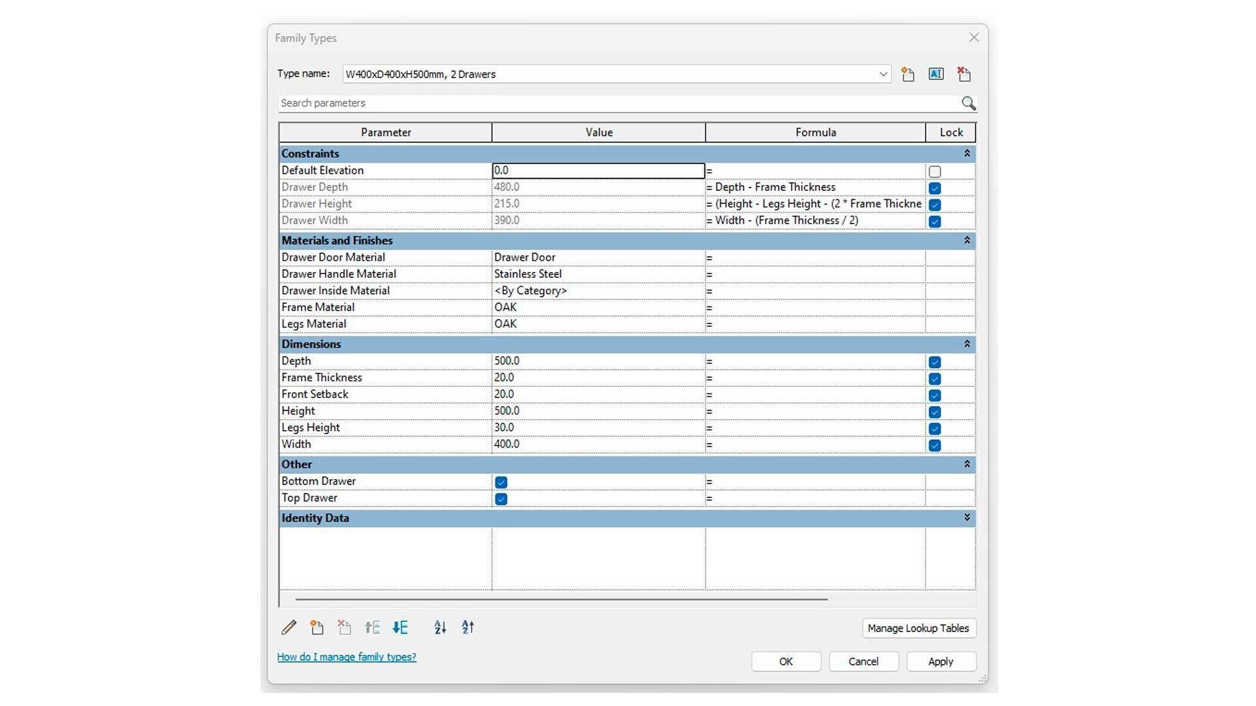Open 'How do I manage family types?' link
The width and height of the screenshot is (1256, 706).
(x=347, y=657)
